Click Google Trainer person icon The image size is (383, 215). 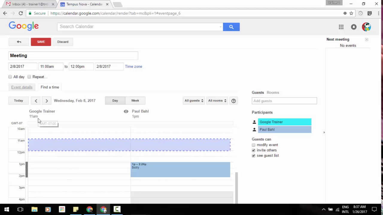click(x=254, y=122)
